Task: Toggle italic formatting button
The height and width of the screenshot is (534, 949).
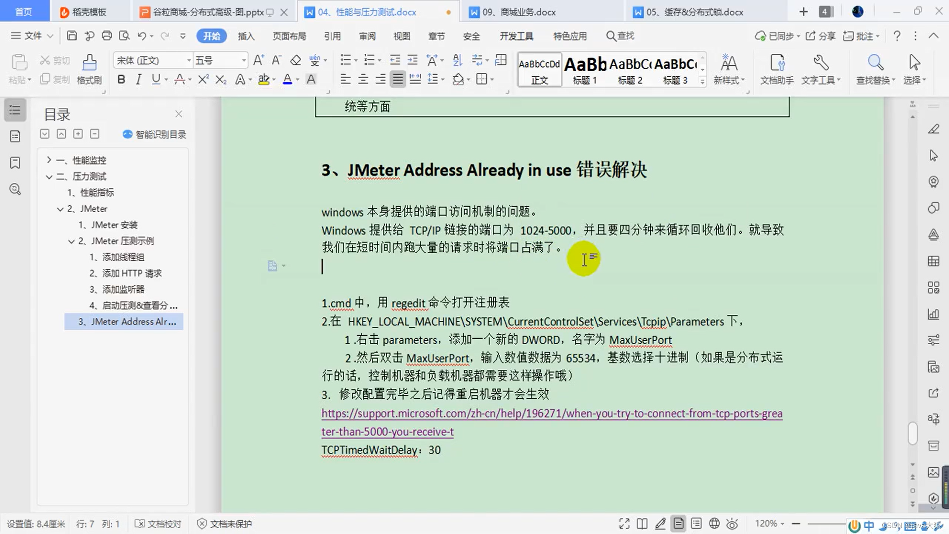Action: [x=138, y=79]
